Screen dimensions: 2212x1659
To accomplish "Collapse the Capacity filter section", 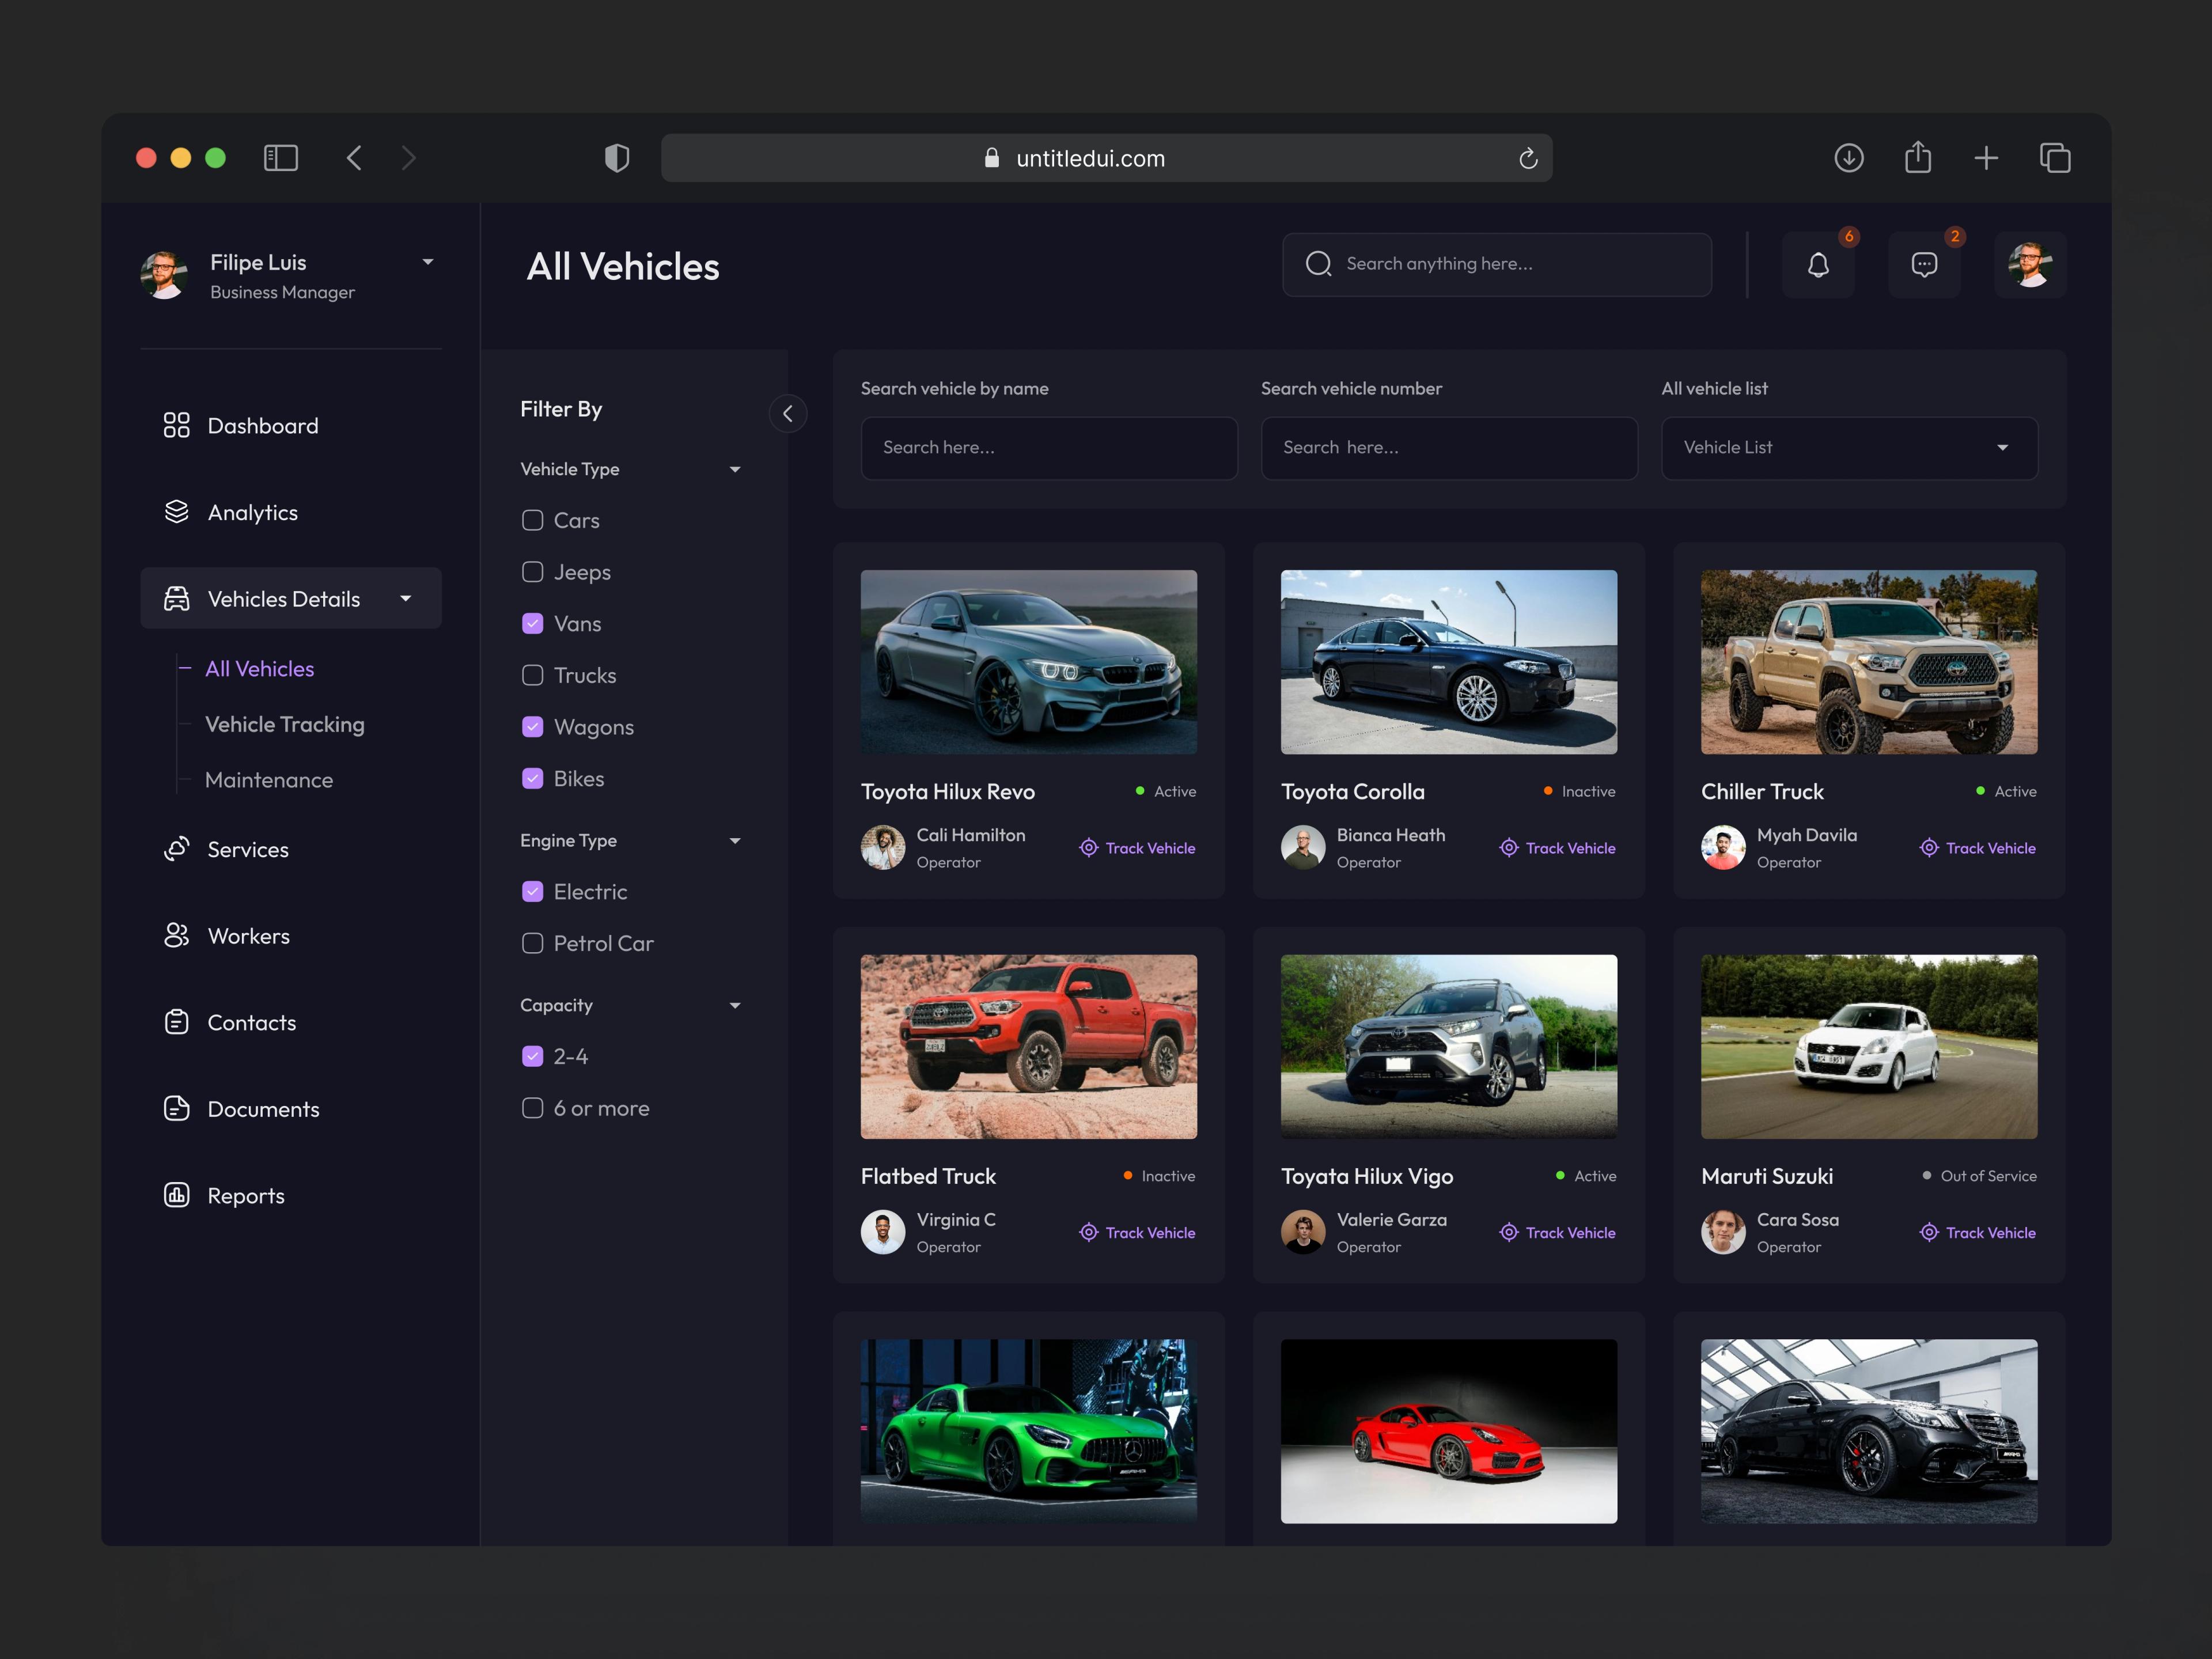I will [x=735, y=1005].
